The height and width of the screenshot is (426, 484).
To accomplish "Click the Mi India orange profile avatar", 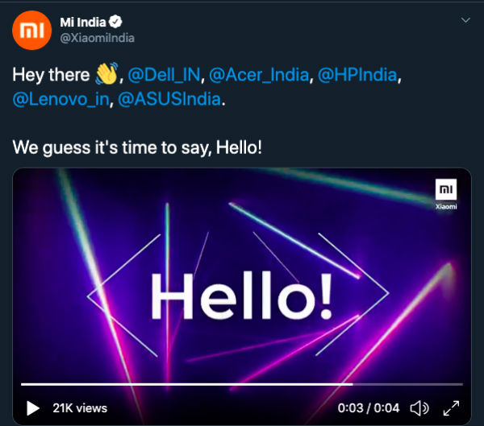I will click(x=31, y=31).
